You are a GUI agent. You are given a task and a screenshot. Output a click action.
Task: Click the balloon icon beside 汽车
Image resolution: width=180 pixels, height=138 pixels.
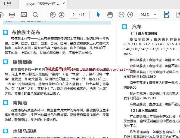click(x=124, y=26)
